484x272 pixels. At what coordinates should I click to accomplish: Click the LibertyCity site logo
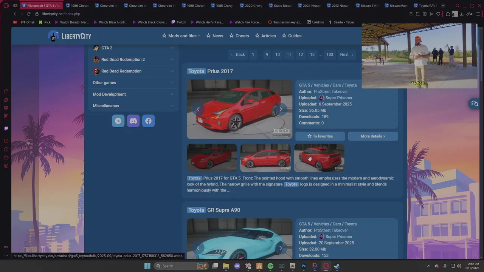pyautogui.click(x=70, y=36)
